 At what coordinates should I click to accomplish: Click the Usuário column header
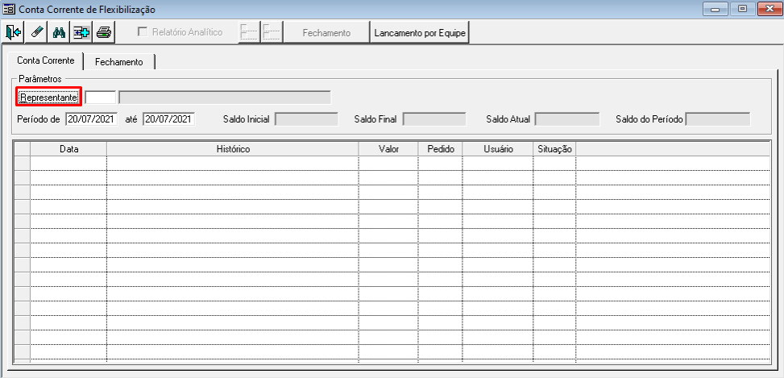click(x=498, y=149)
